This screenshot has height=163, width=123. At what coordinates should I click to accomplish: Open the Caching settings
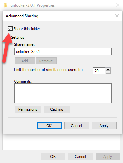tap(57, 109)
